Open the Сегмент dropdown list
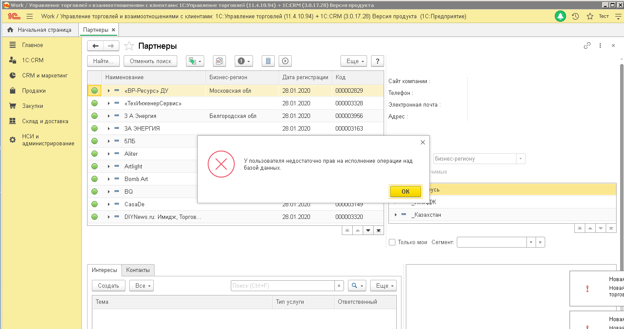Image resolution: width=624 pixels, height=329 pixels. pos(531,242)
